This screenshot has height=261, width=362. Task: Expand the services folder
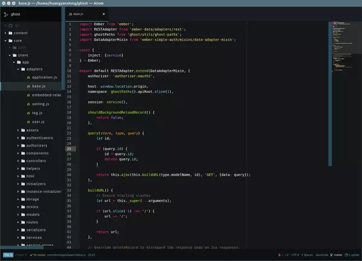(18, 237)
